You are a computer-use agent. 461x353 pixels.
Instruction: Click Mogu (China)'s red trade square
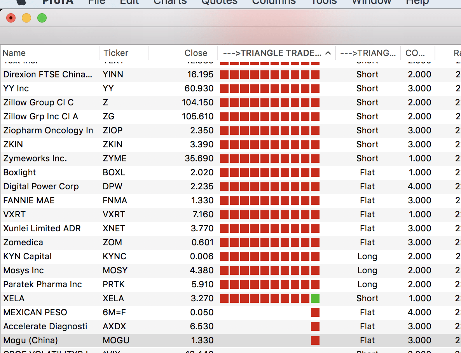[315, 341]
